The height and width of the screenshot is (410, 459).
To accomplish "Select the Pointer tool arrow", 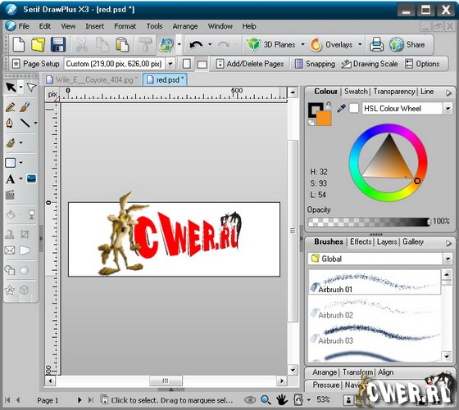I will pyautogui.click(x=11, y=87).
